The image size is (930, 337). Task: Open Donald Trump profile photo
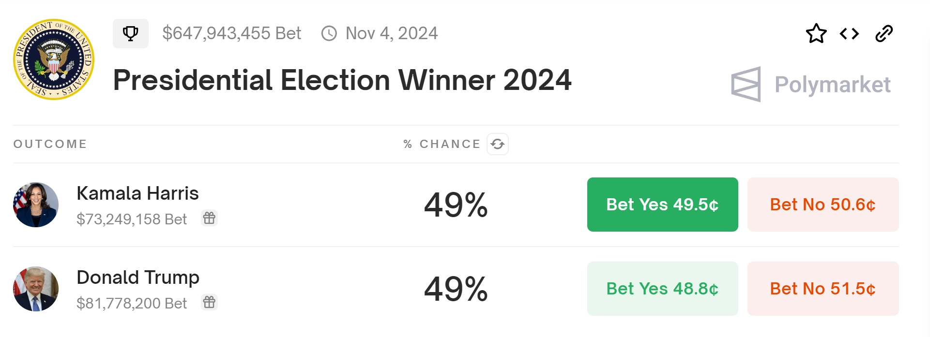pyautogui.click(x=36, y=289)
